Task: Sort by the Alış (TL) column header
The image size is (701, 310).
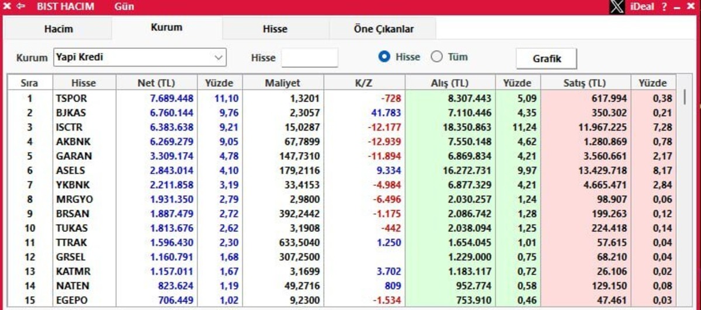Action: coord(450,83)
